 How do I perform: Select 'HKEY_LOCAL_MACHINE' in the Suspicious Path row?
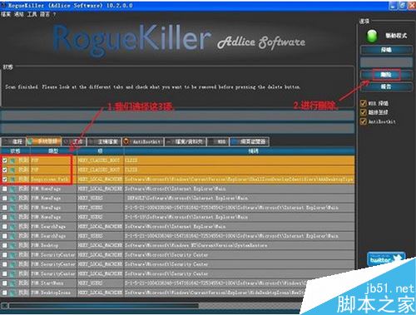click(100, 180)
